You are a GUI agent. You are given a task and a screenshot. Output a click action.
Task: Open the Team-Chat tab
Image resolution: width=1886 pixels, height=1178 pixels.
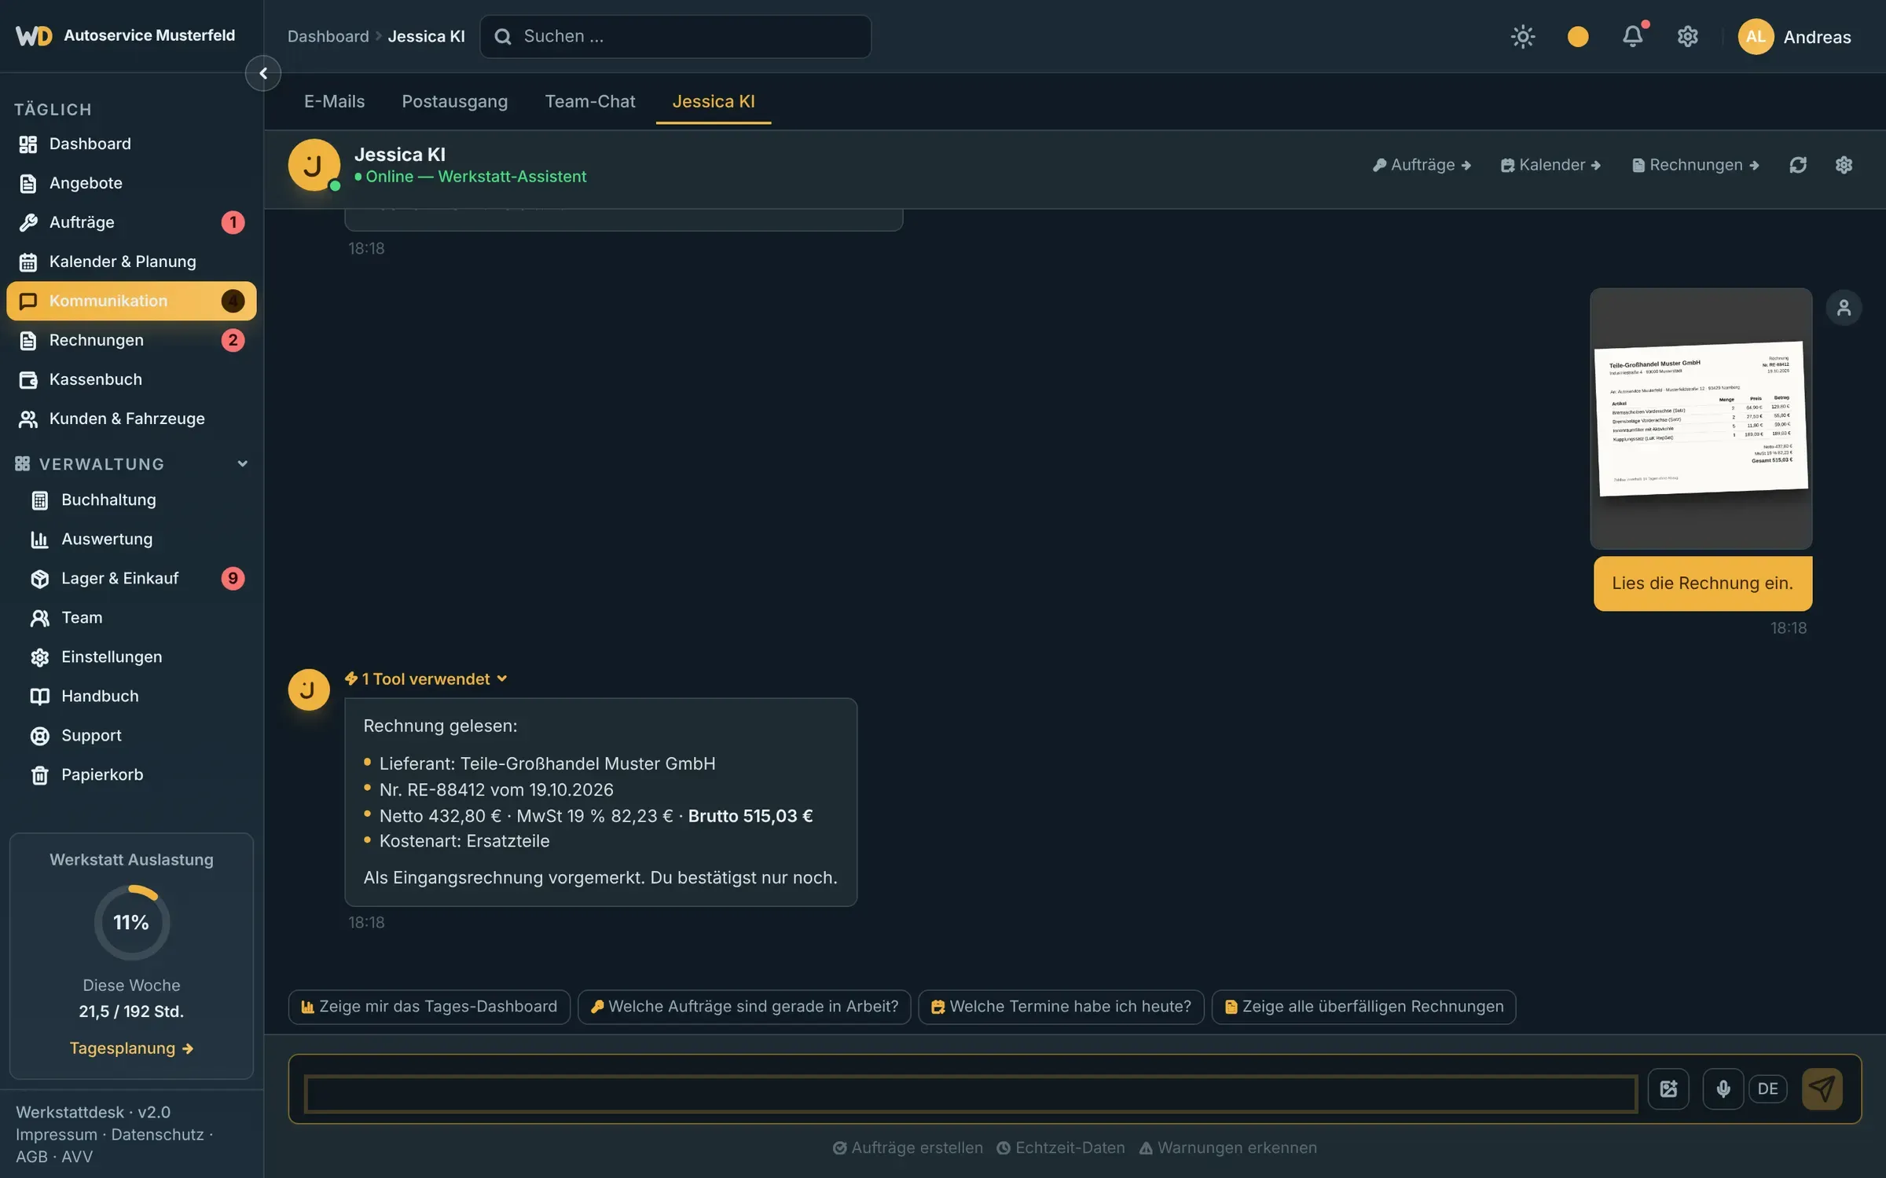(x=589, y=101)
